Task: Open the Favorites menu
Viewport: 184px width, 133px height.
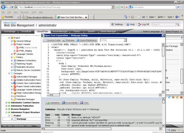Action: [25, 12]
